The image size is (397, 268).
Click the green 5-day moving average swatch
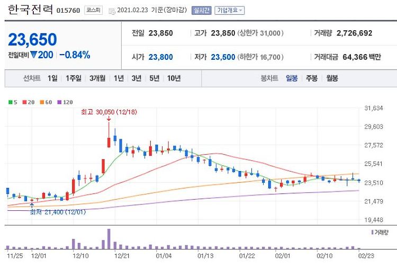pyautogui.click(x=11, y=102)
